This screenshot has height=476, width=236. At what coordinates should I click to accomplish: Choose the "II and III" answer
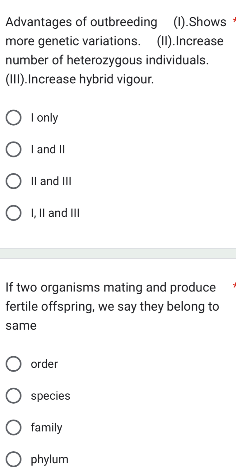[13, 181]
